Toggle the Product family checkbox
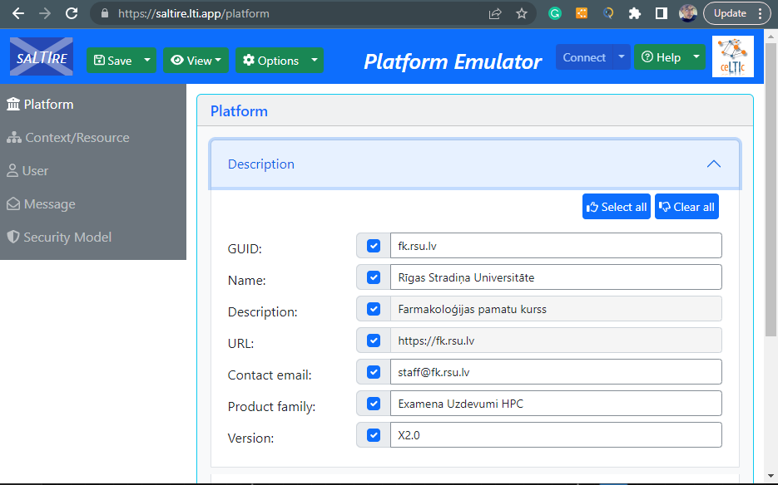The height and width of the screenshot is (485, 778). 374,404
